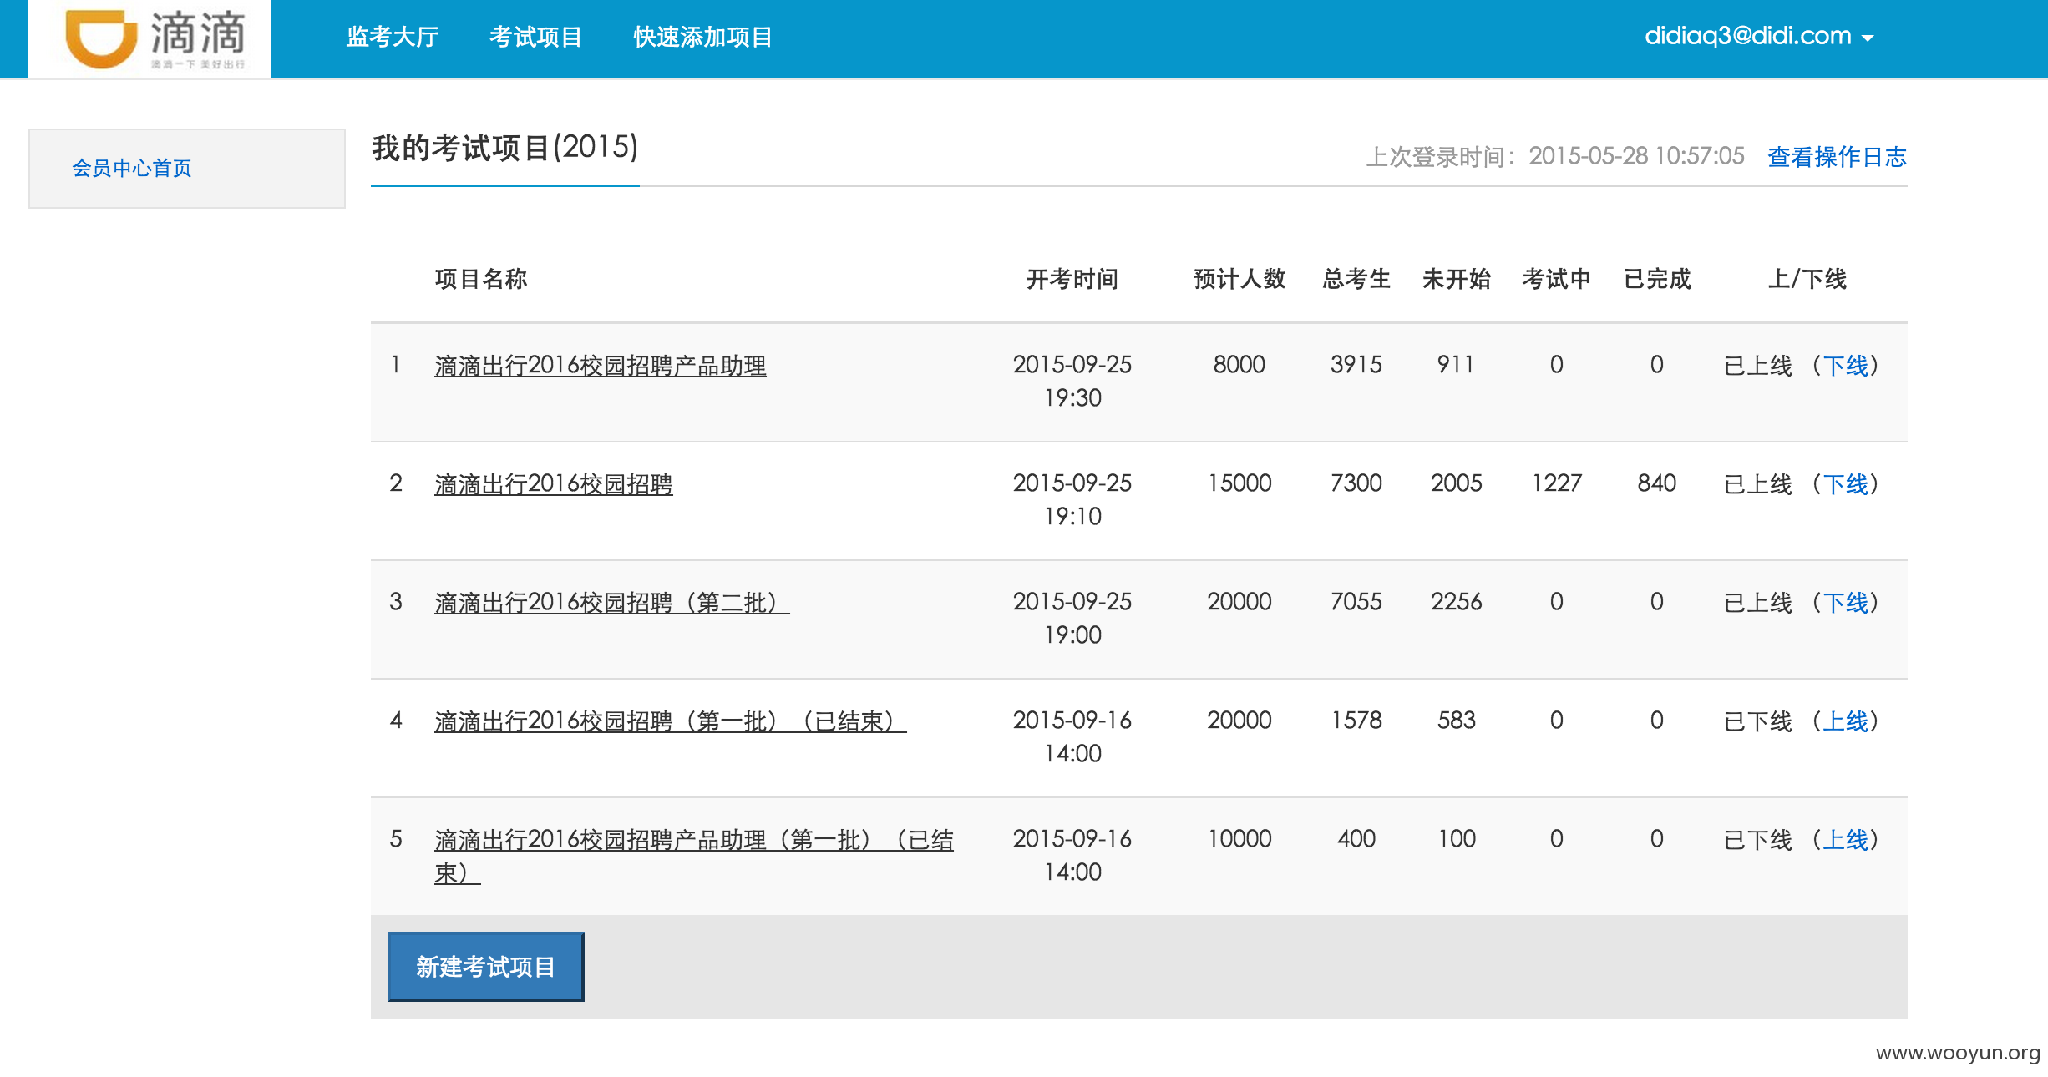Open the 考试项目 menu item
This screenshot has height=1077, width=2048.
pyautogui.click(x=535, y=37)
